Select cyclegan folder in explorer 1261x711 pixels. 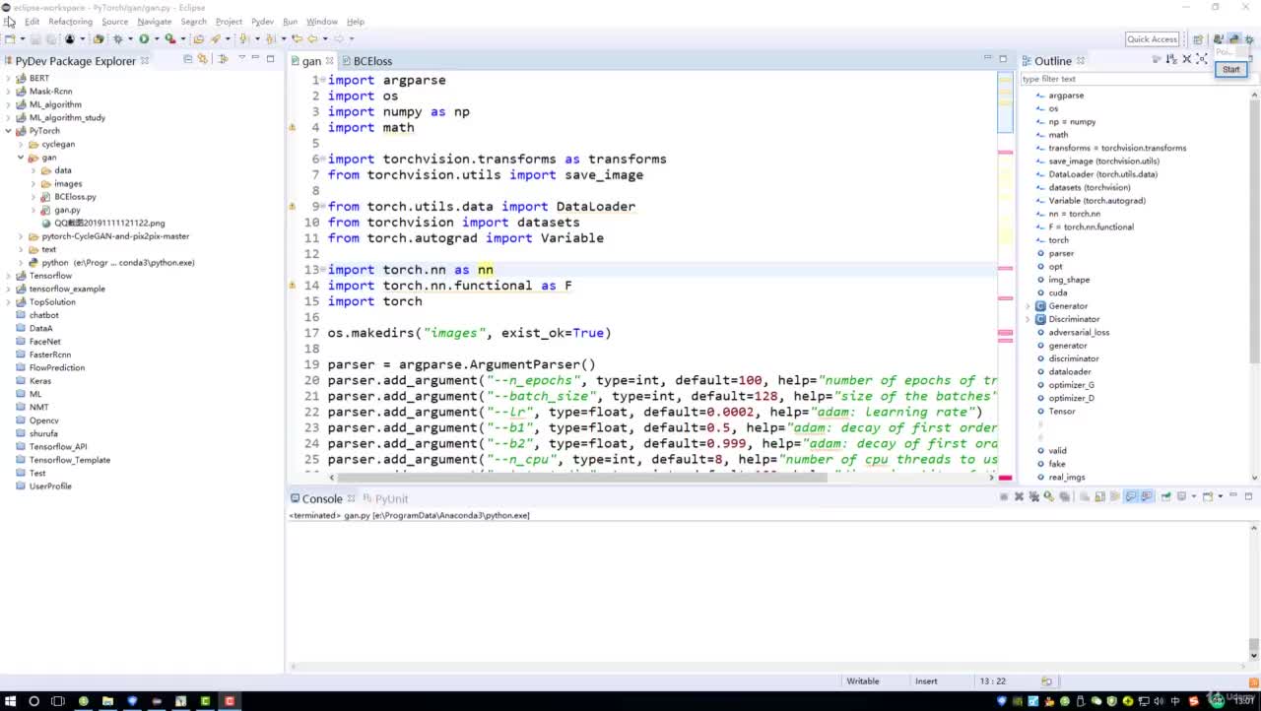(x=58, y=144)
